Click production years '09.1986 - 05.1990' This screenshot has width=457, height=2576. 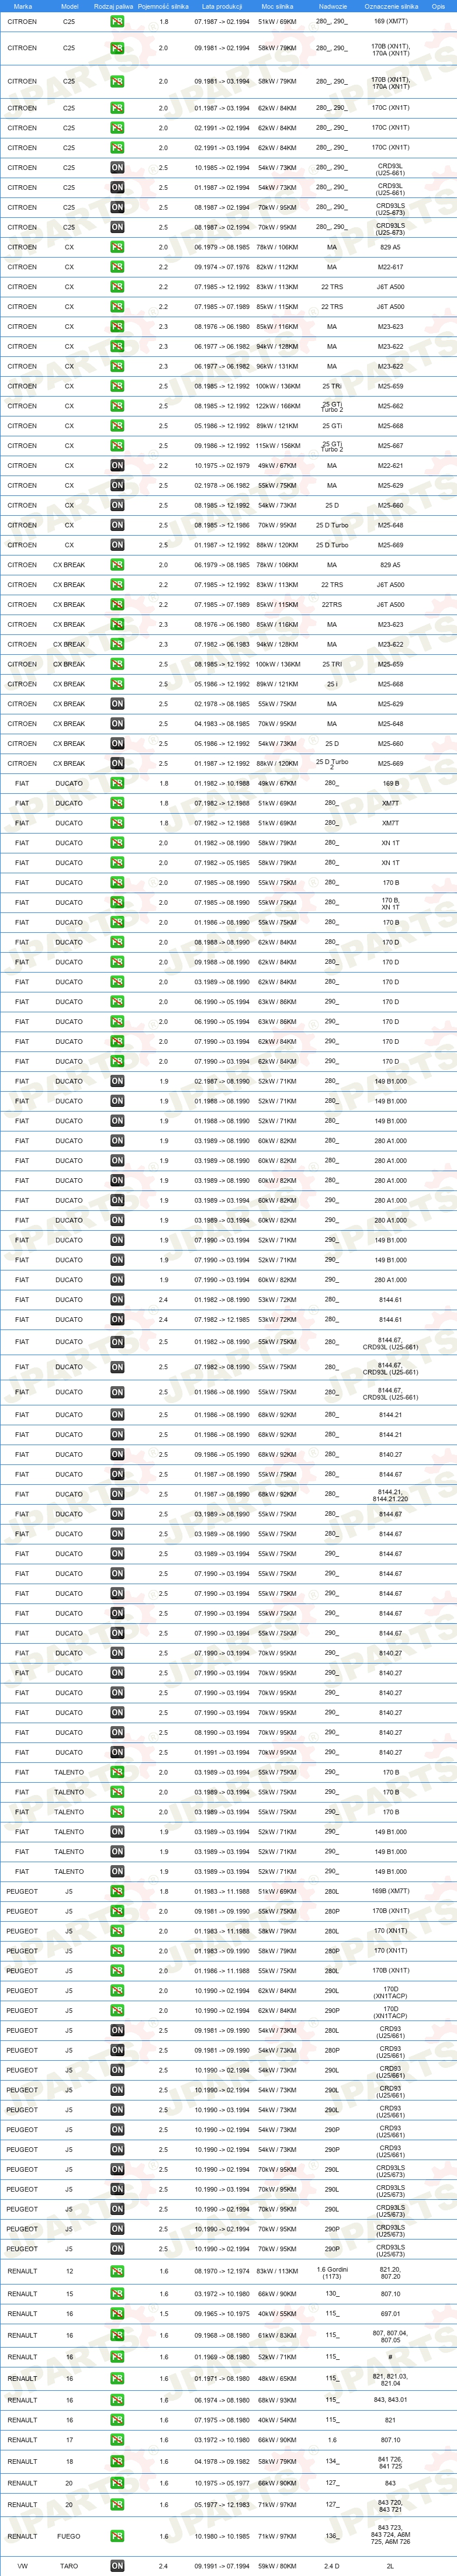pyautogui.click(x=222, y=1455)
